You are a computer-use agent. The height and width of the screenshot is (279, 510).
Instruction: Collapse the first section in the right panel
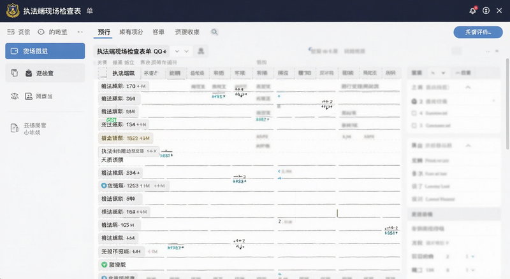[x=468, y=87]
